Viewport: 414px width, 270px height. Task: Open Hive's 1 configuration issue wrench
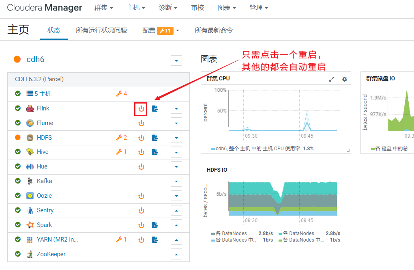[x=122, y=152]
